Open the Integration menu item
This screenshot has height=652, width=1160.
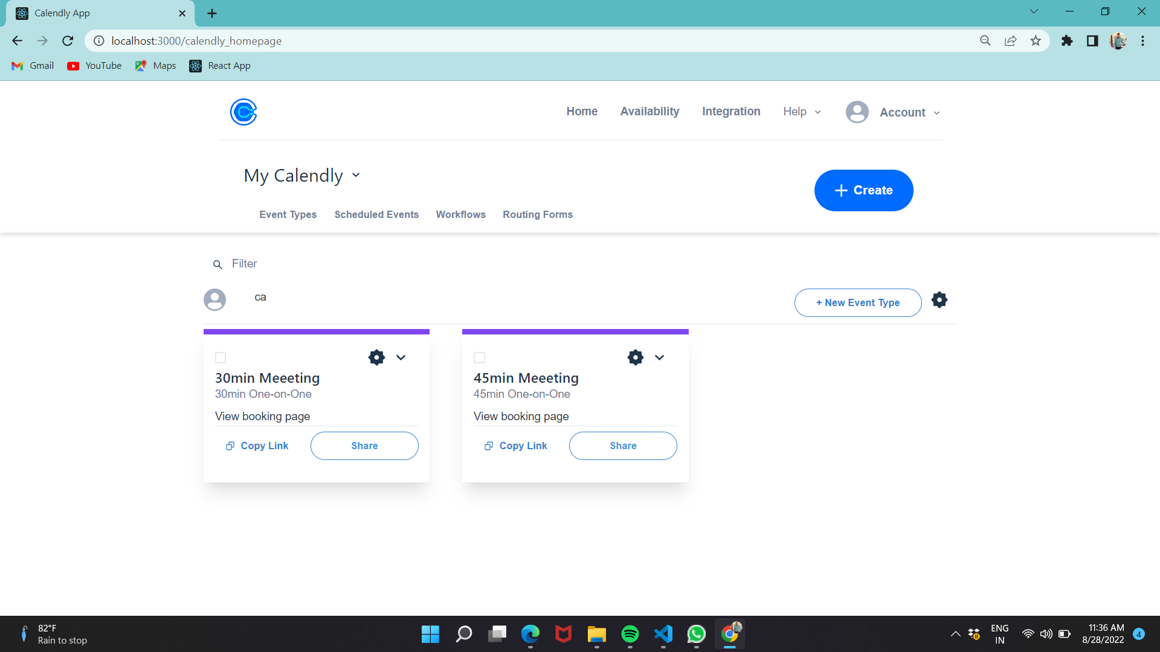731,111
